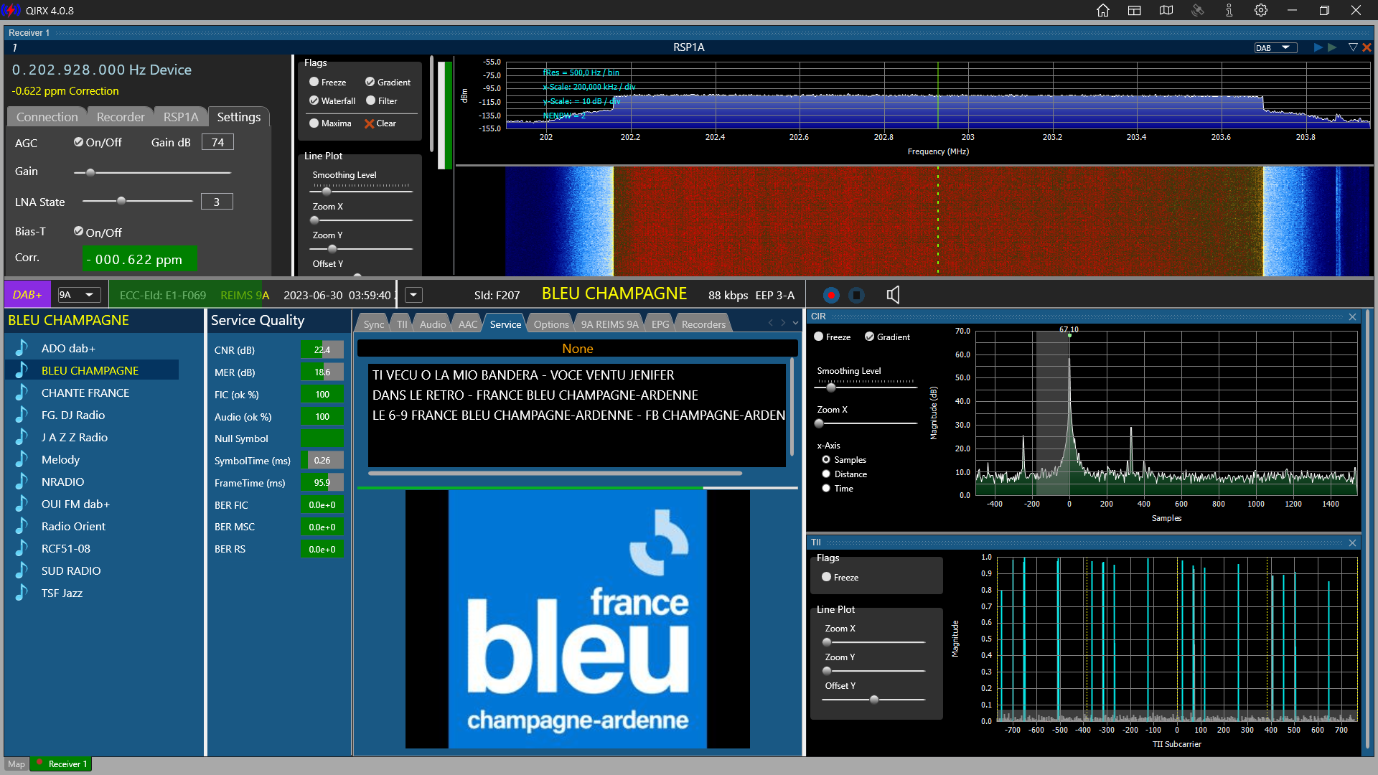
Task: Click the blue play arrow in Receiver 1
Action: (1318, 47)
